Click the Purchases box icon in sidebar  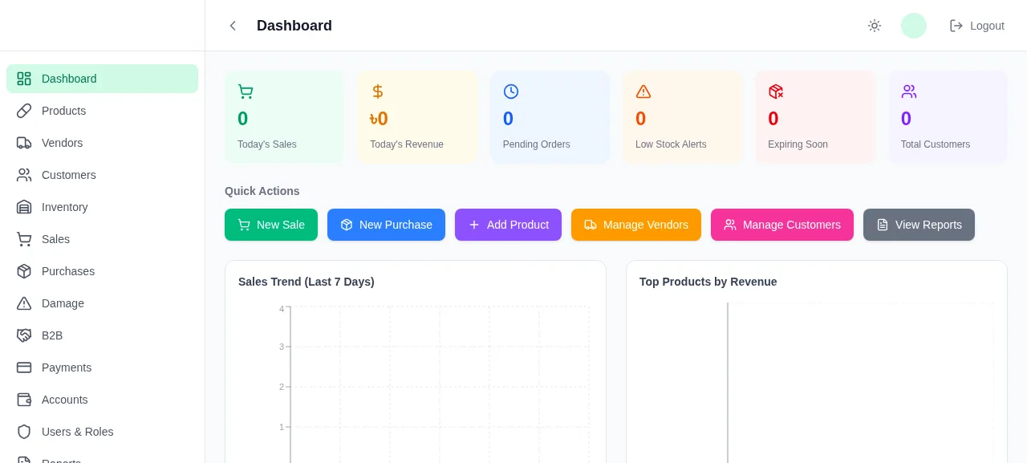tap(24, 271)
